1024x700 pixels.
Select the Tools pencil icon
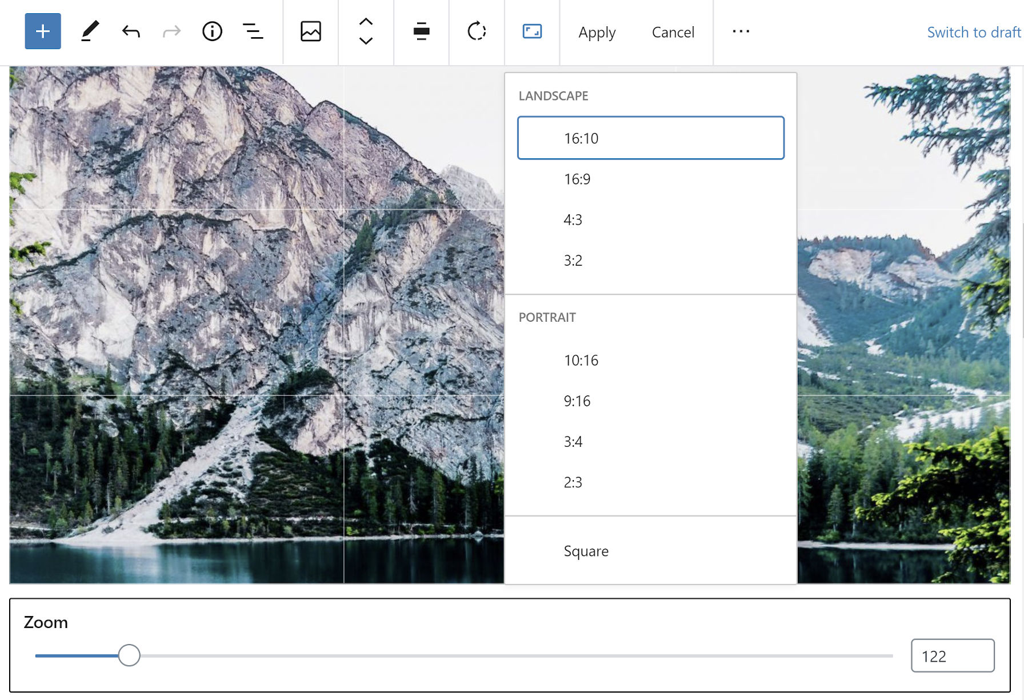pos(89,31)
